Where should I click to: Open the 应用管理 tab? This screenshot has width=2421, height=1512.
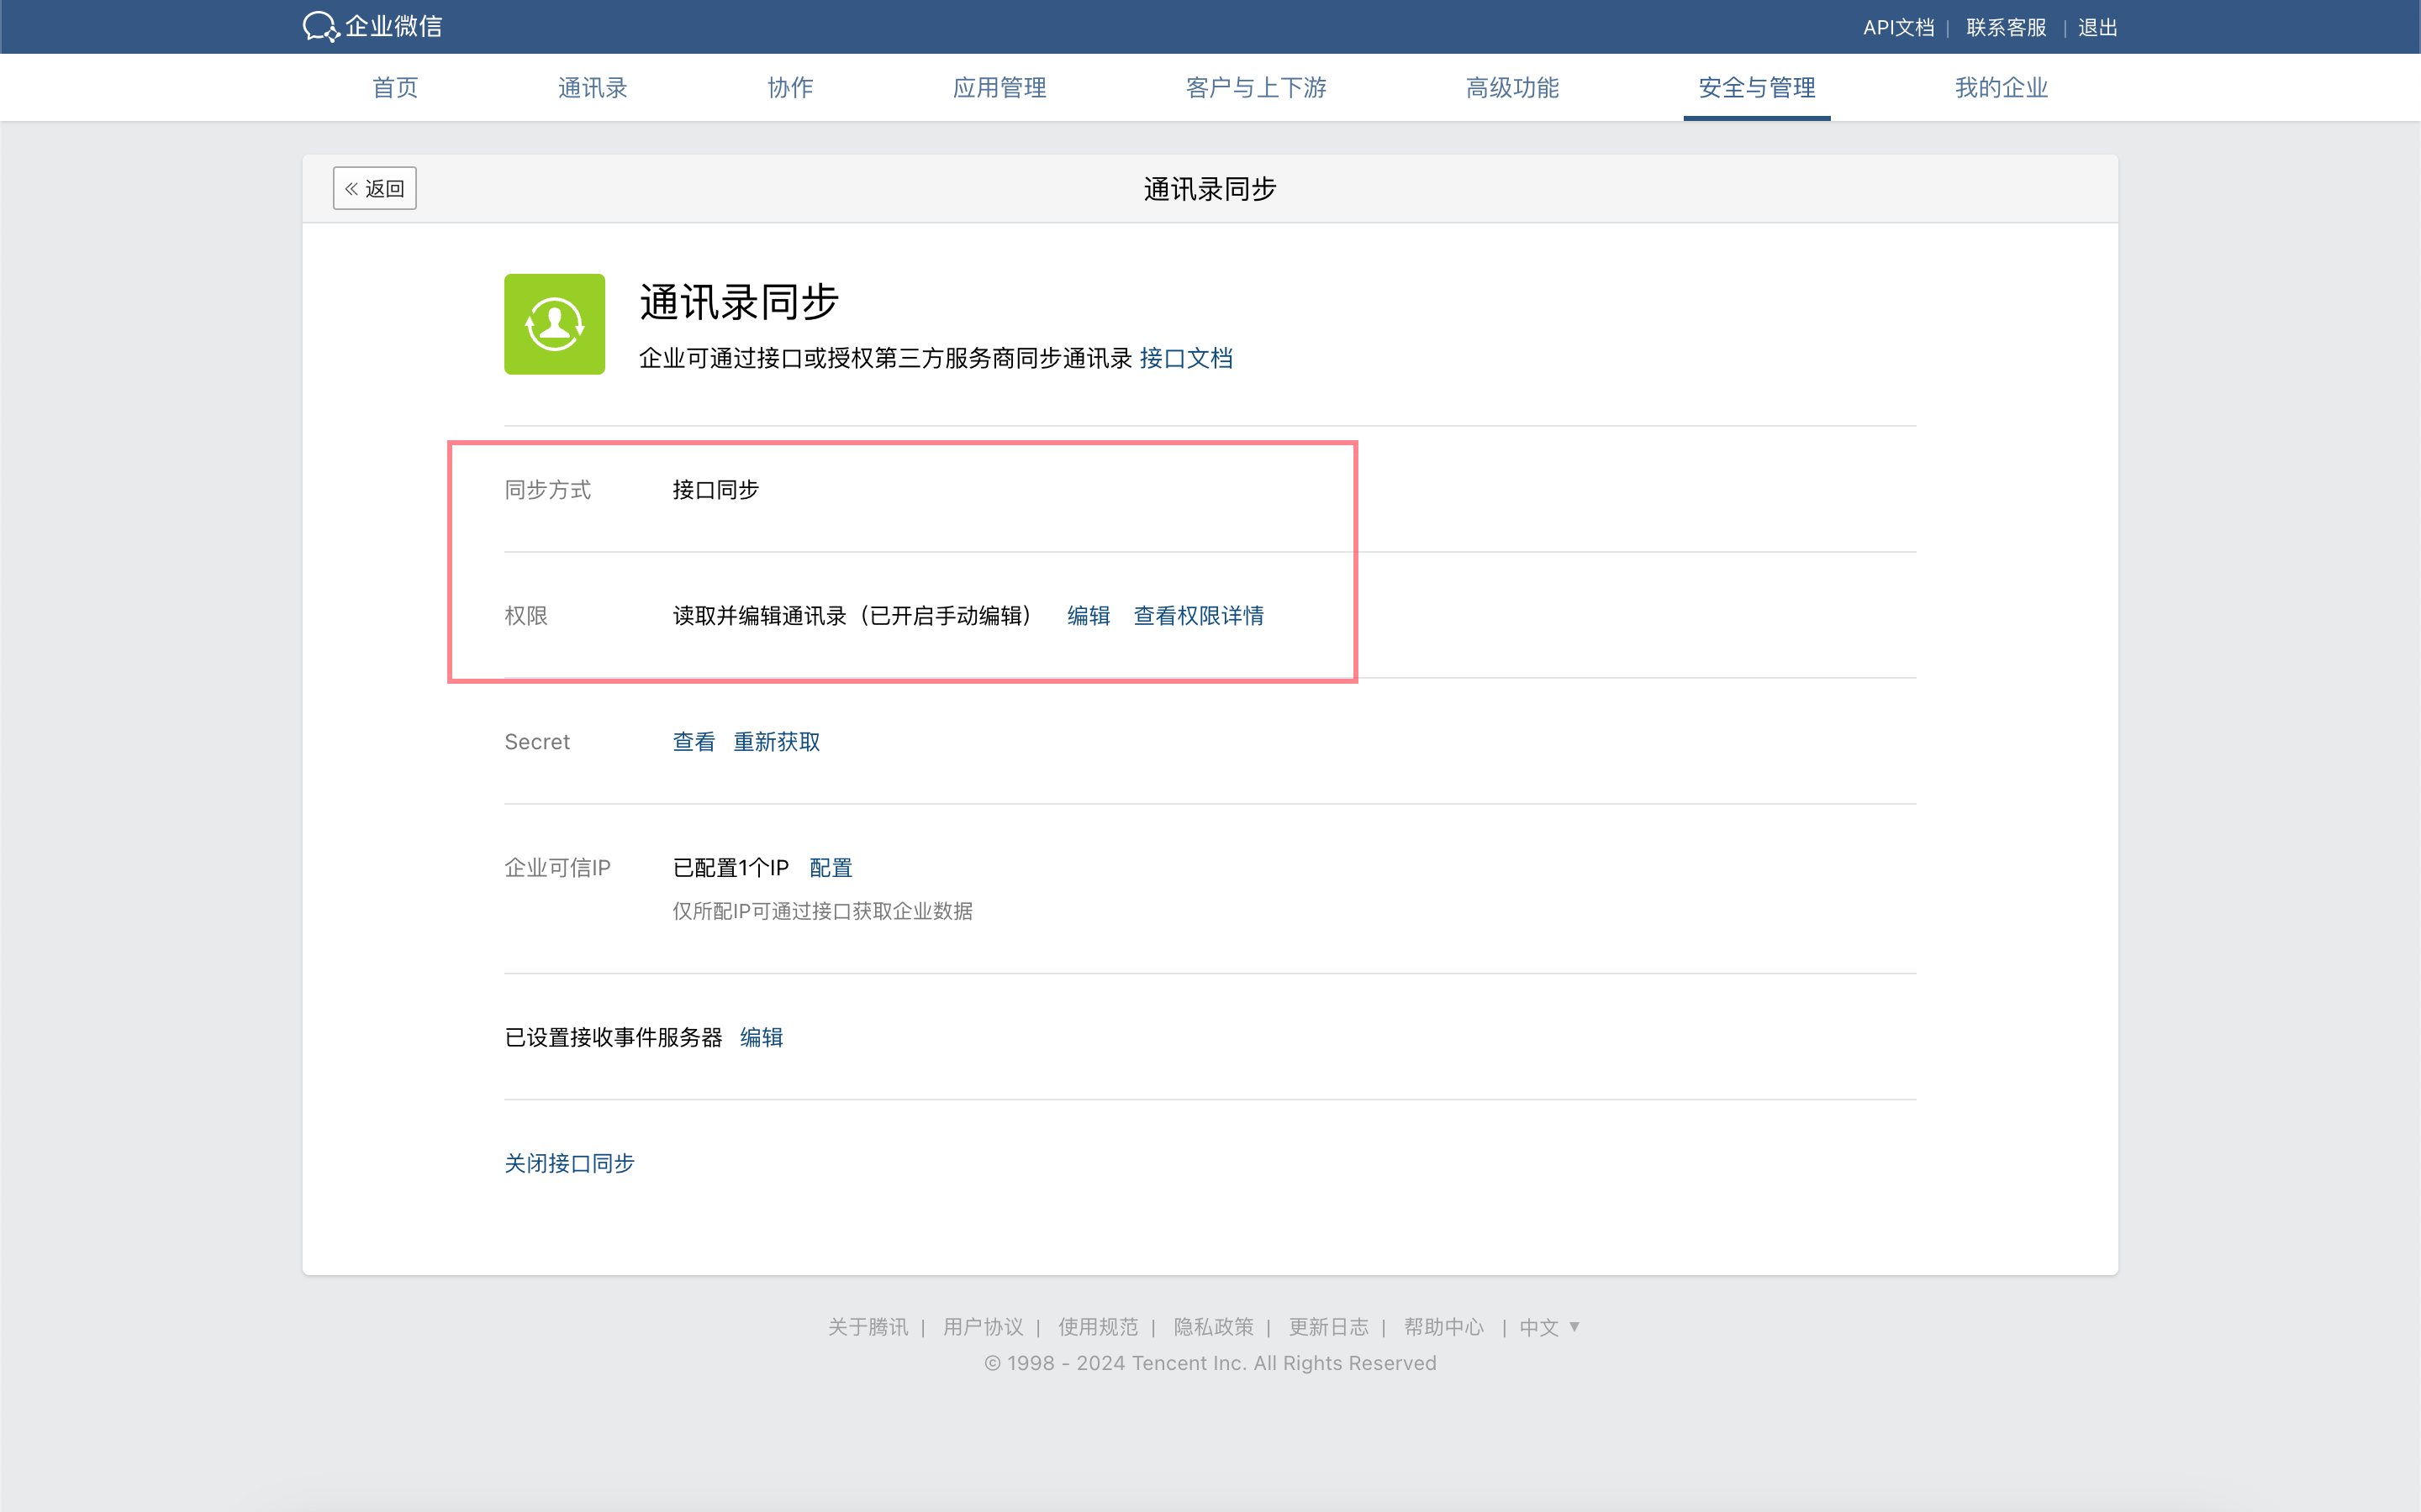[1000, 88]
